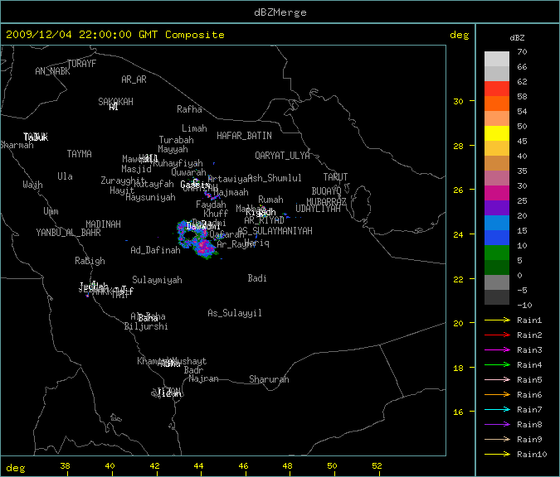
Task: Click the longitude 50 axis label
Action: pos(332,465)
